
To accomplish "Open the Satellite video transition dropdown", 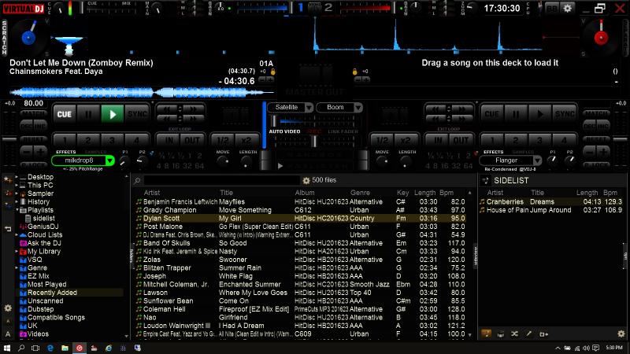I will coord(309,108).
